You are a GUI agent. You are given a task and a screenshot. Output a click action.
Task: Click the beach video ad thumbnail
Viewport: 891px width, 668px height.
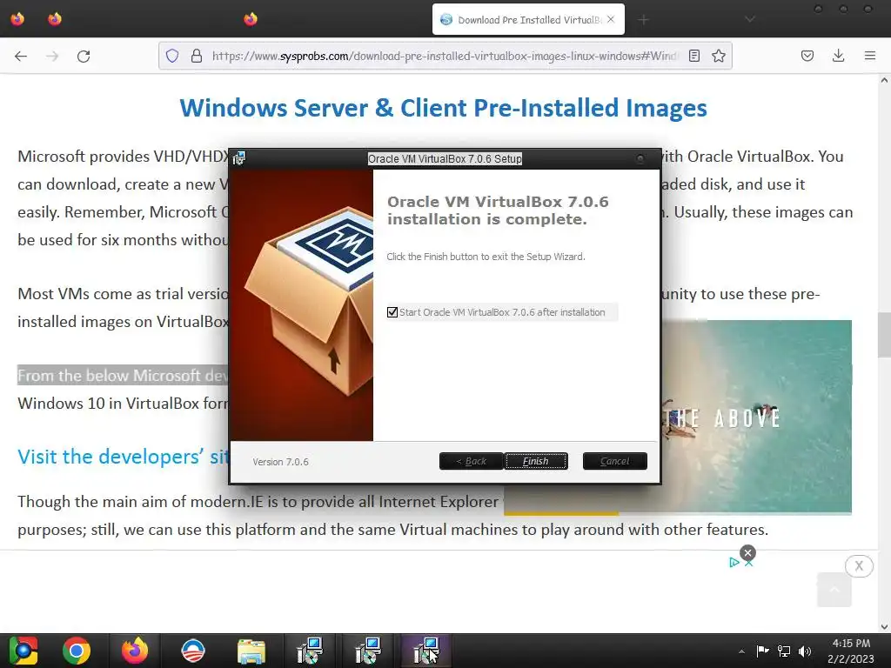pyautogui.click(x=756, y=416)
